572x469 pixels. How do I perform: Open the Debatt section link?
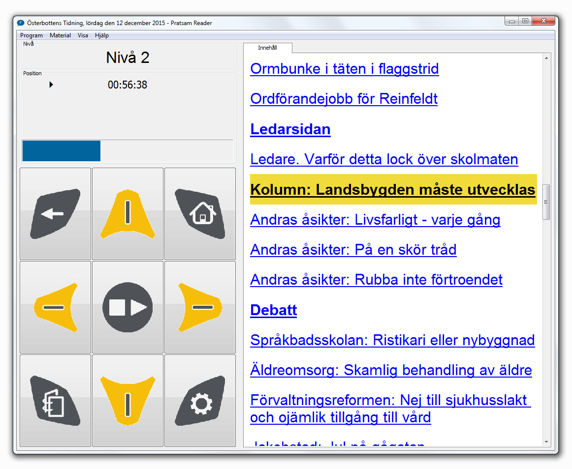click(273, 310)
